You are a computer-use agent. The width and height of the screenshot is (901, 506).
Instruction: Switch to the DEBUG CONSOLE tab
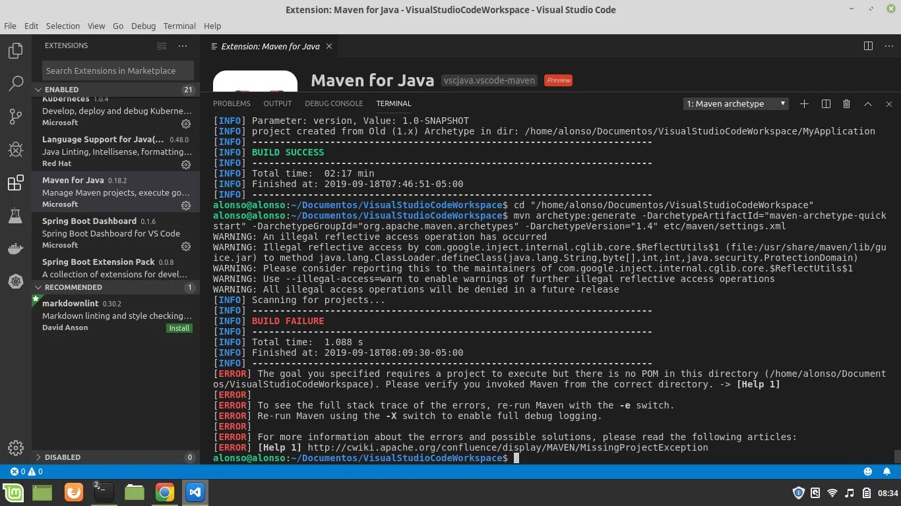[x=334, y=103]
